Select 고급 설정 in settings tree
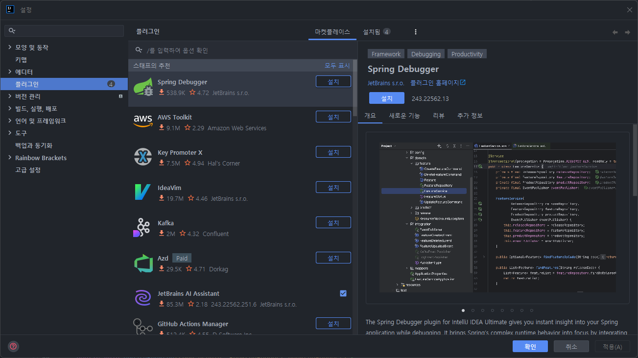This screenshot has height=358, width=638. [28, 170]
